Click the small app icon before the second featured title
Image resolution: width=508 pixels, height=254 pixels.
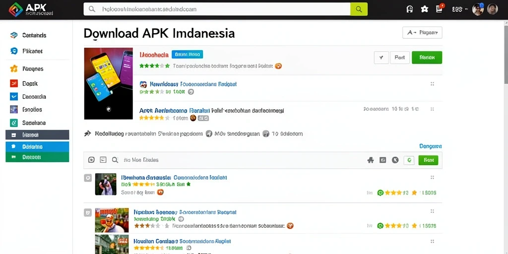click(143, 84)
